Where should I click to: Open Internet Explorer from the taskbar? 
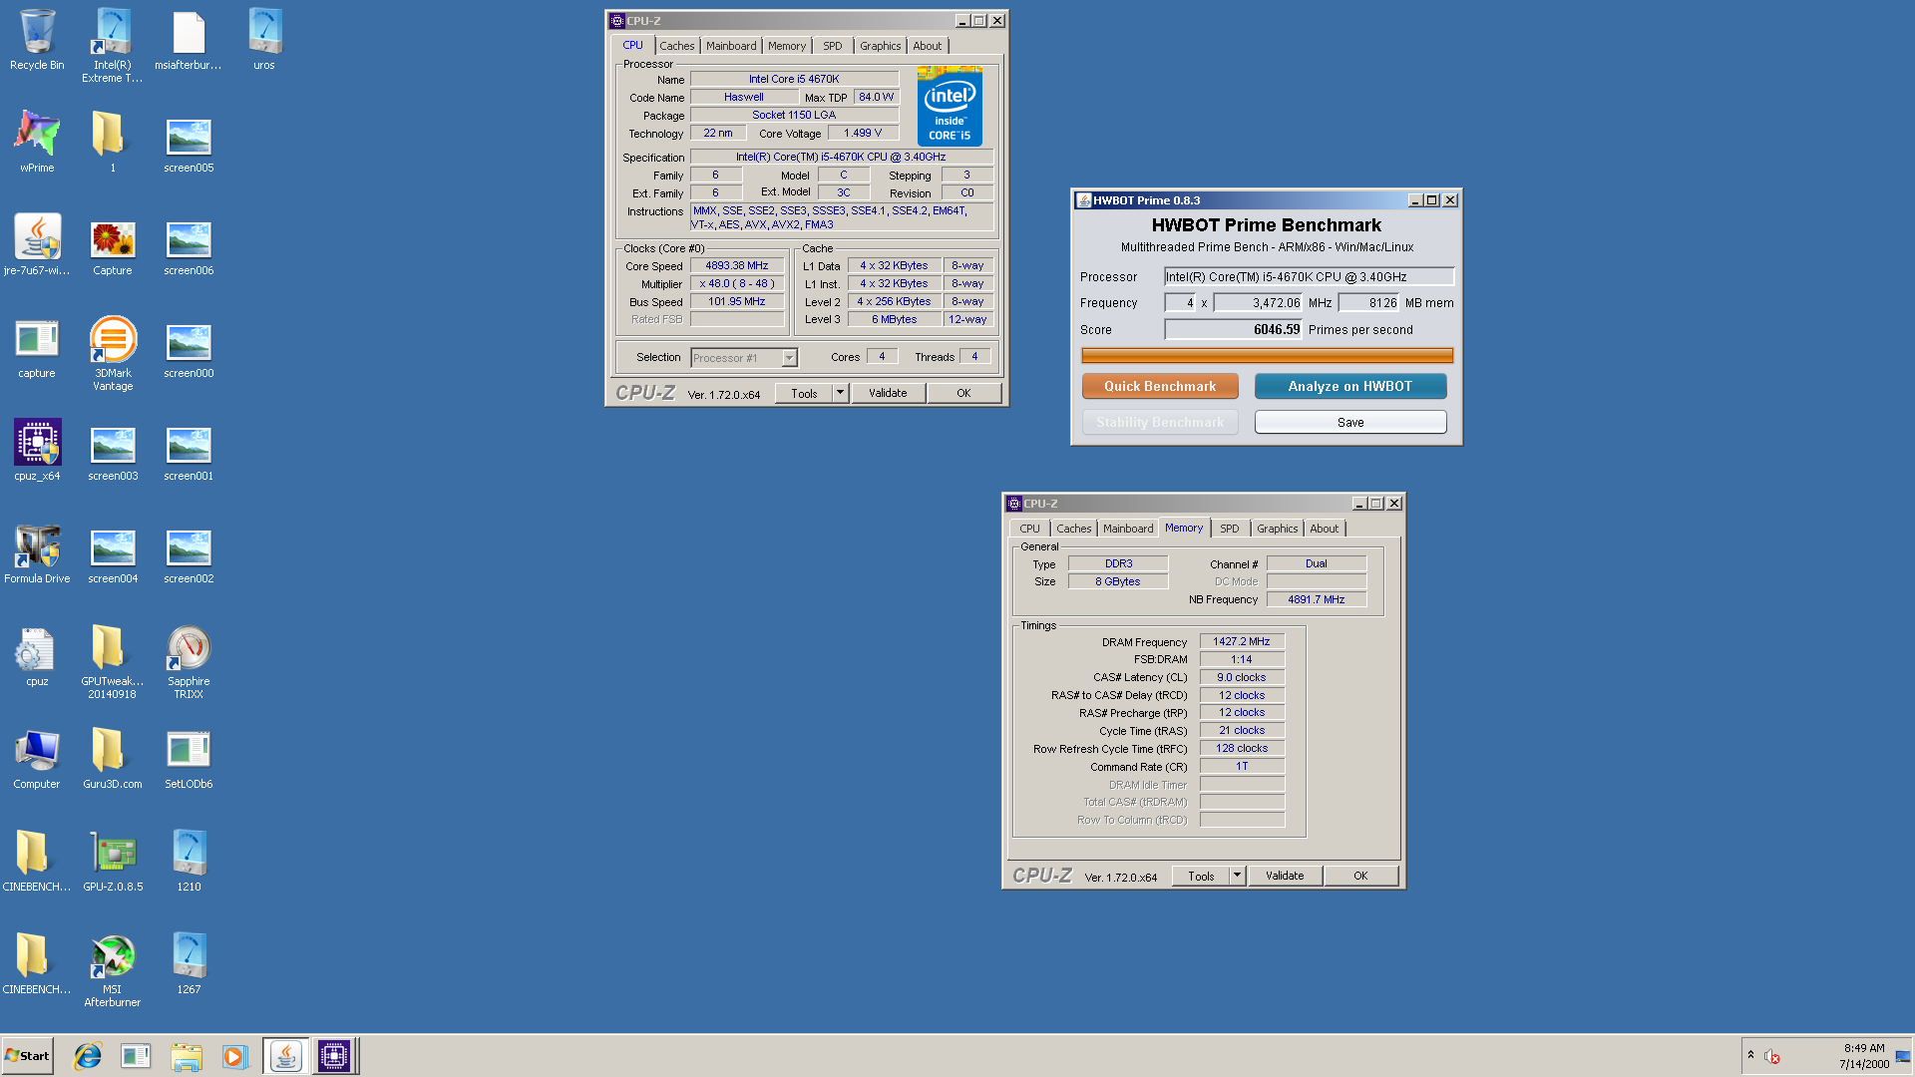pyautogui.click(x=88, y=1056)
